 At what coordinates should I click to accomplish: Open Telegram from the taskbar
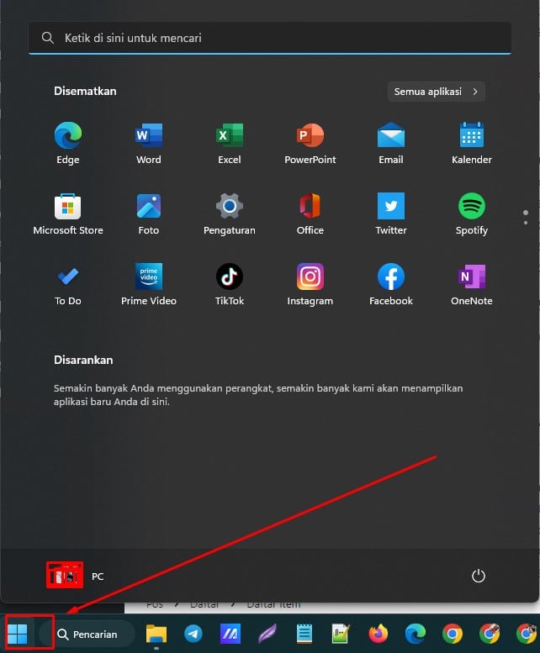193,634
